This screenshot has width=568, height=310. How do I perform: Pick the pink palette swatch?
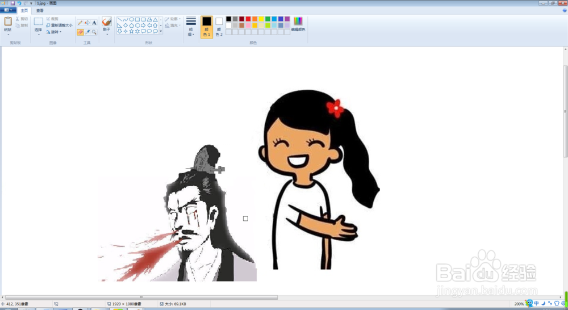pos(248,26)
